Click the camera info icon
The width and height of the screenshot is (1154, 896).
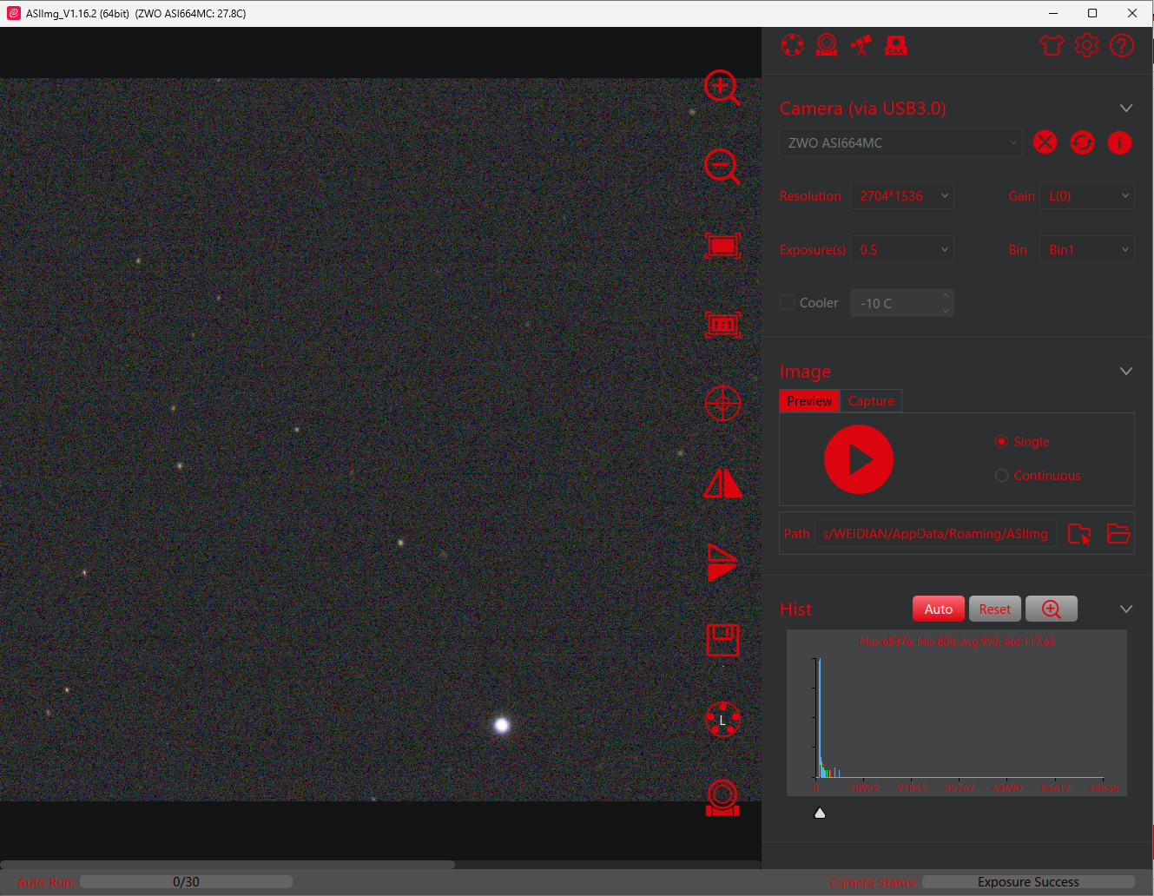click(x=1119, y=142)
